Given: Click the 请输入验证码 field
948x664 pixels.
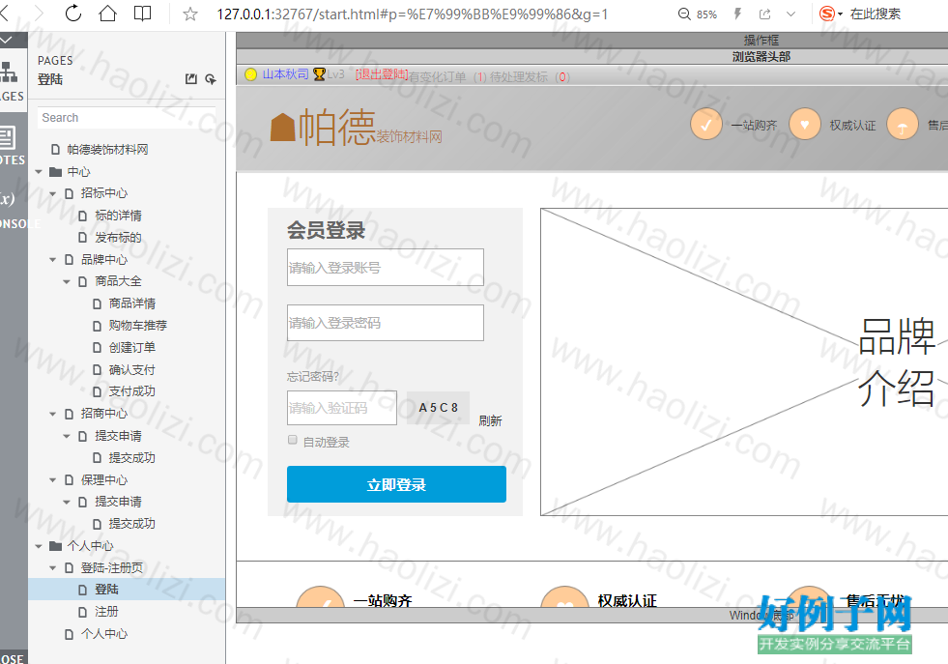Looking at the screenshot, I should [341, 408].
